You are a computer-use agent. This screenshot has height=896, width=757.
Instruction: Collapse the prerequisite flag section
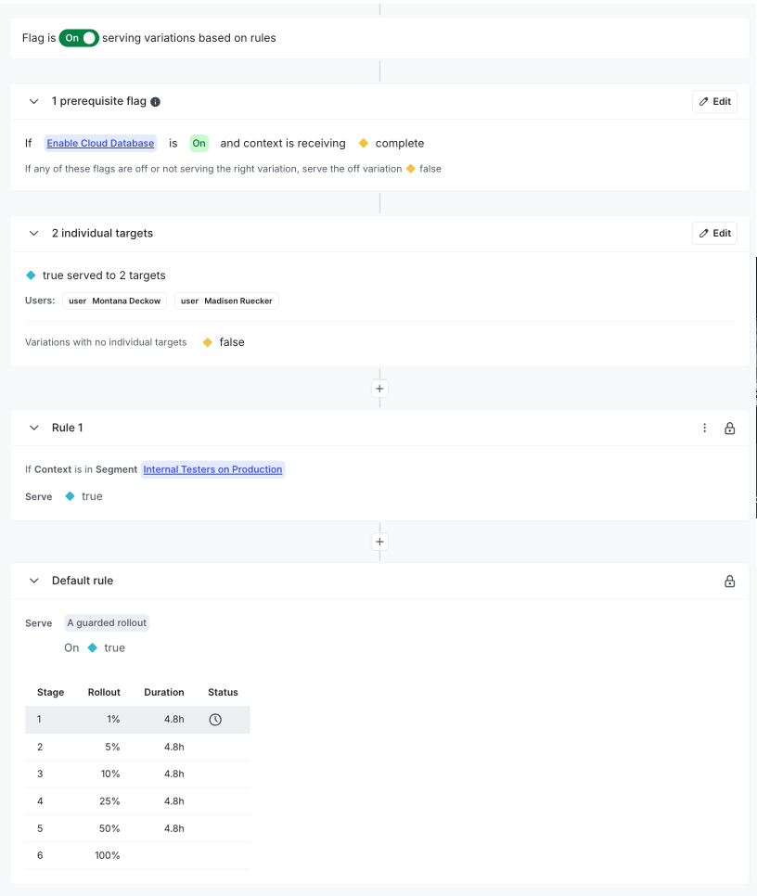34,102
